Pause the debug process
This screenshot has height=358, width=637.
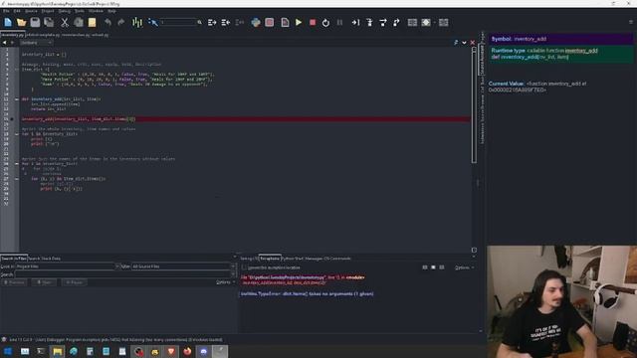[x=339, y=22]
